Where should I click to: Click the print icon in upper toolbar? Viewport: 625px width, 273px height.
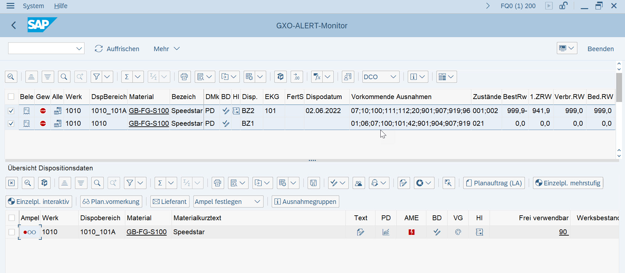click(x=184, y=77)
